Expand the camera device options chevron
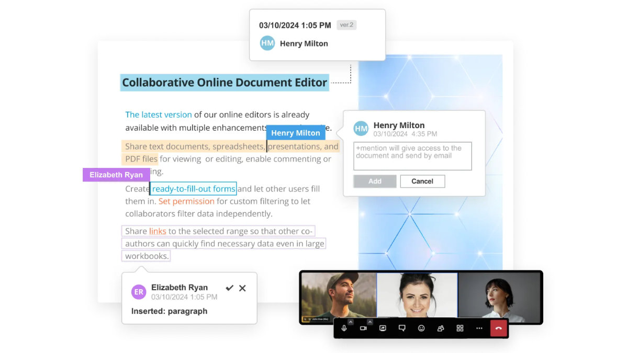The height and width of the screenshot is (353, 628). pyautogui.click(x=370, y=322)
